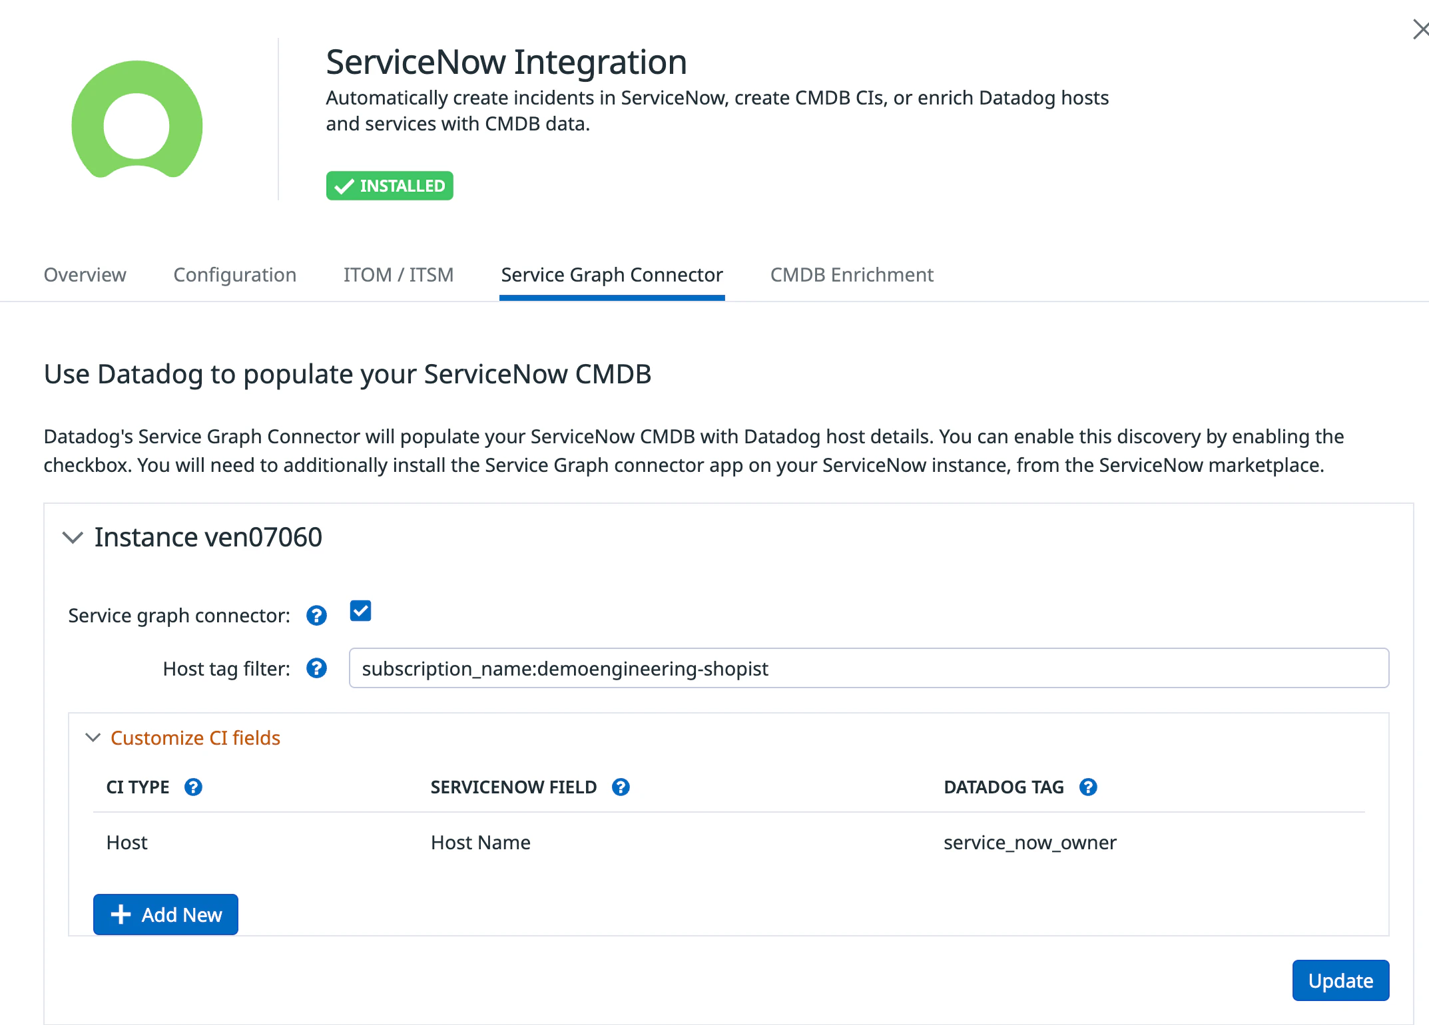Close the integration dialog with the X

[1420, 29]
